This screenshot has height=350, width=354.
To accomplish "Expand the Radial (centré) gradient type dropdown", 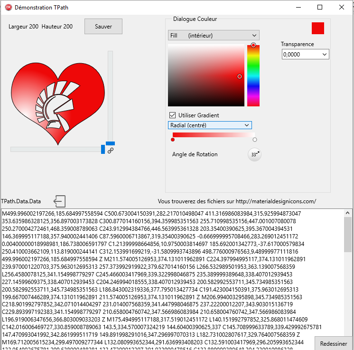I will (210, 125).
